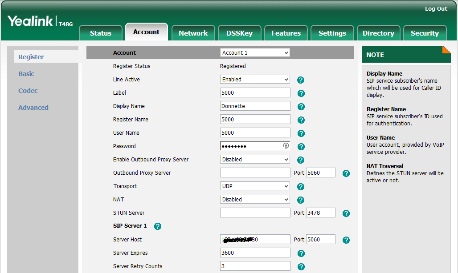Open the Account selection dropdown

pos(255,53)
